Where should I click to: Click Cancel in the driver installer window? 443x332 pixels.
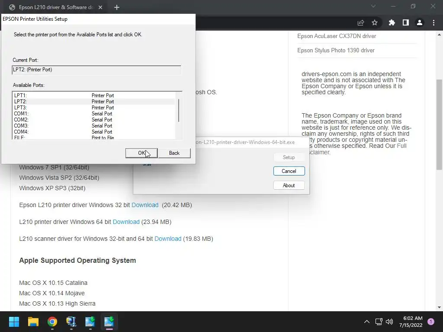(289, 171)
